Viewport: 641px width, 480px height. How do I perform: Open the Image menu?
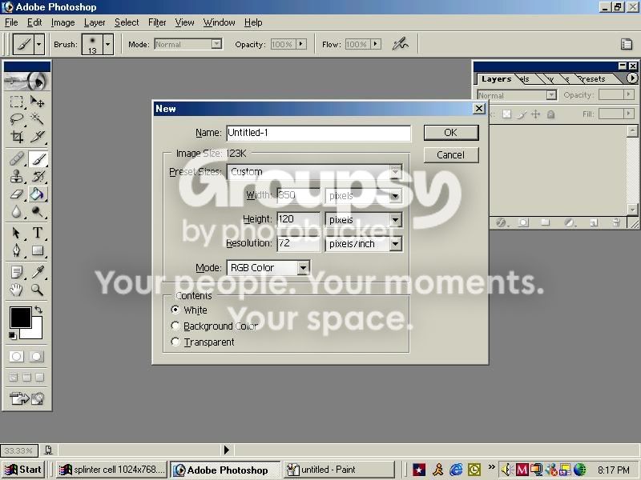[63, 22]
